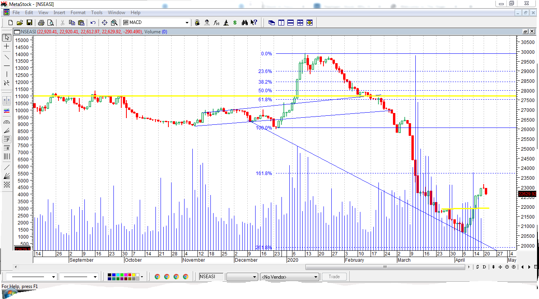Screen dimensions: 539x299
Task: Tile windows in columns icon
Action: pyautogui.click(x=281, y=23)
